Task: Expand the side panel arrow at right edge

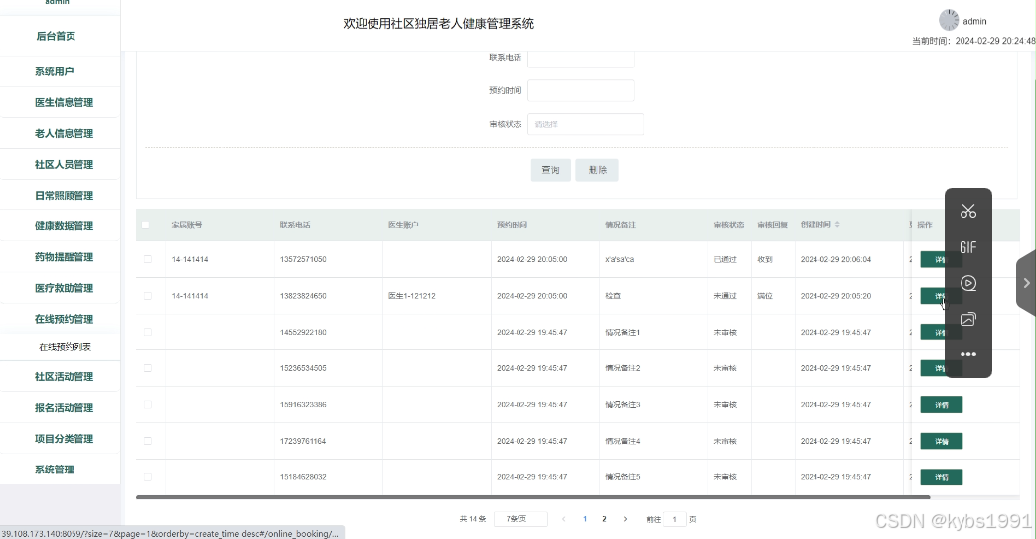Action: point(1026,283)
